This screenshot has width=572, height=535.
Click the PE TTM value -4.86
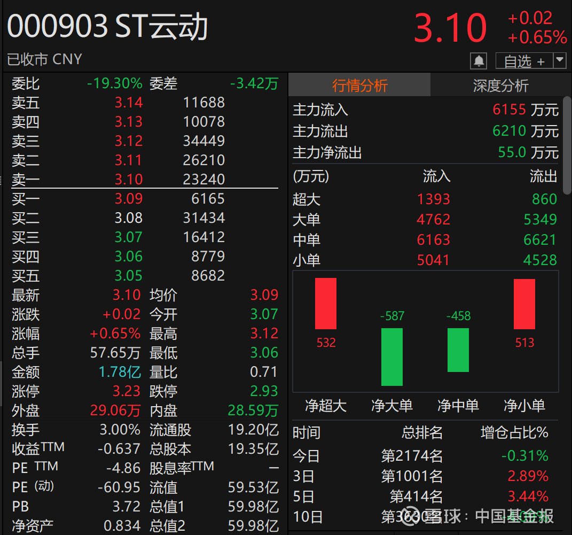[x=123, y=468]
